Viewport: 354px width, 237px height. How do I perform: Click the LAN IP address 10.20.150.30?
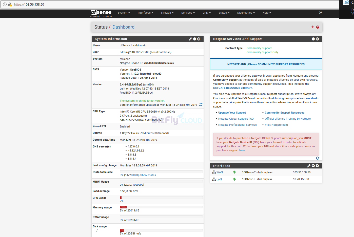coord(301,179)
